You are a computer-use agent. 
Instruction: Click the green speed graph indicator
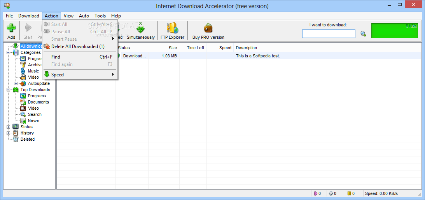(395, 31)
